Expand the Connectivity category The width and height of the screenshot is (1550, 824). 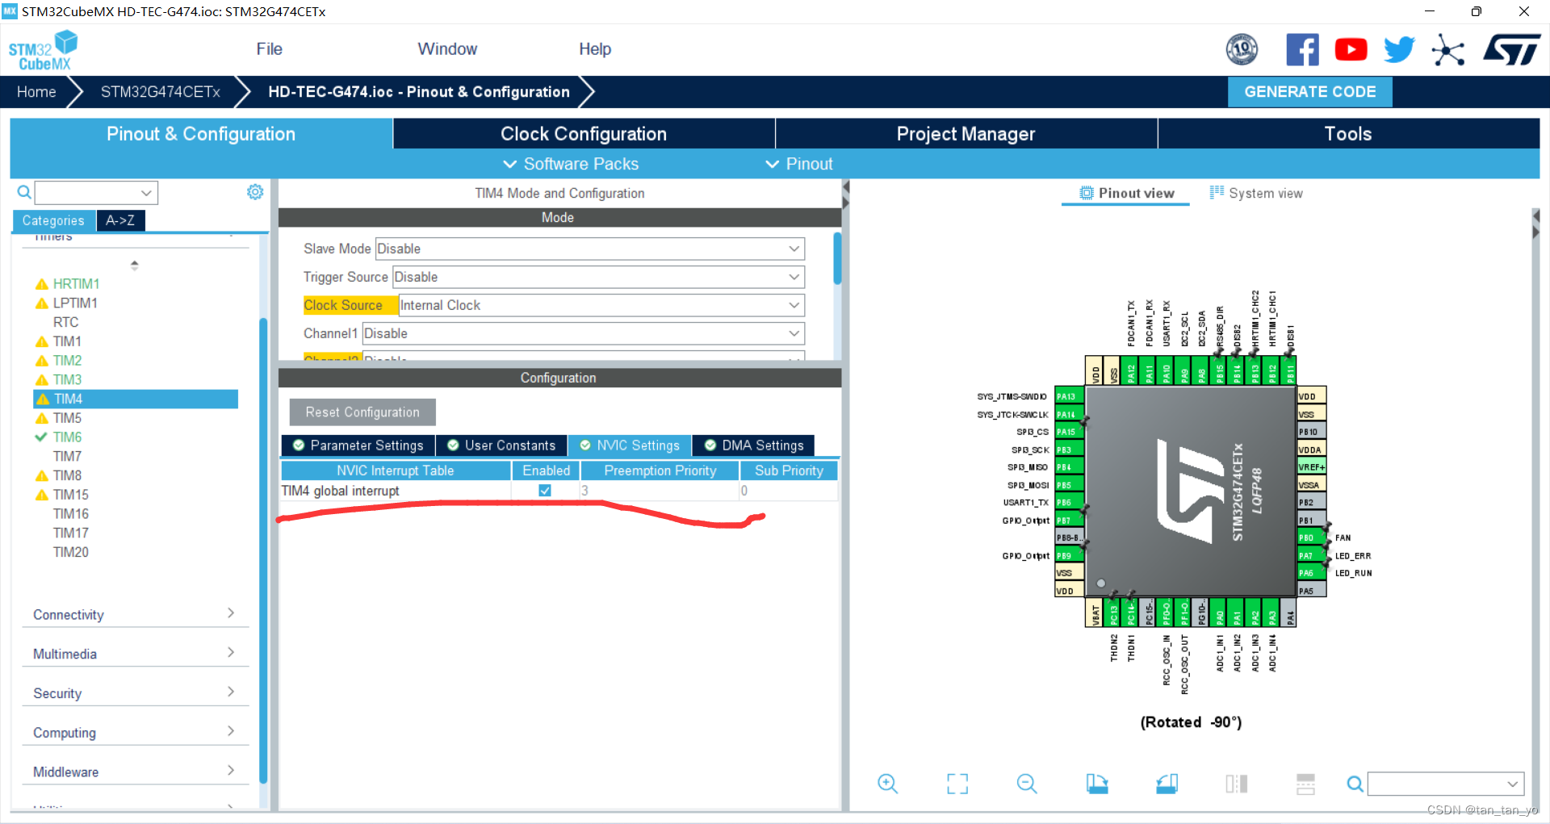[135, 614]
